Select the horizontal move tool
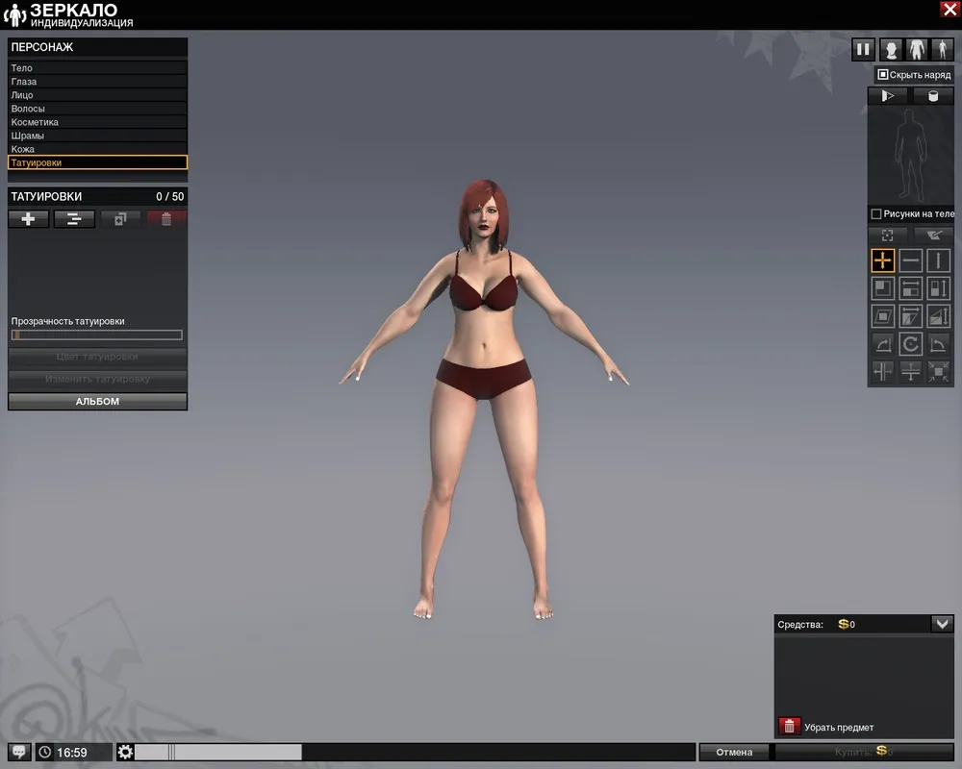The width and height of the screenshot is (962, 769). pyautogui.click(x=910, y=260)
